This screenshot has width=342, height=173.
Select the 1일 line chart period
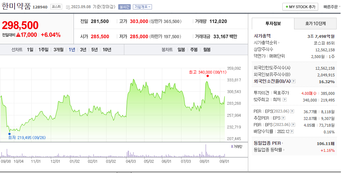30,50
